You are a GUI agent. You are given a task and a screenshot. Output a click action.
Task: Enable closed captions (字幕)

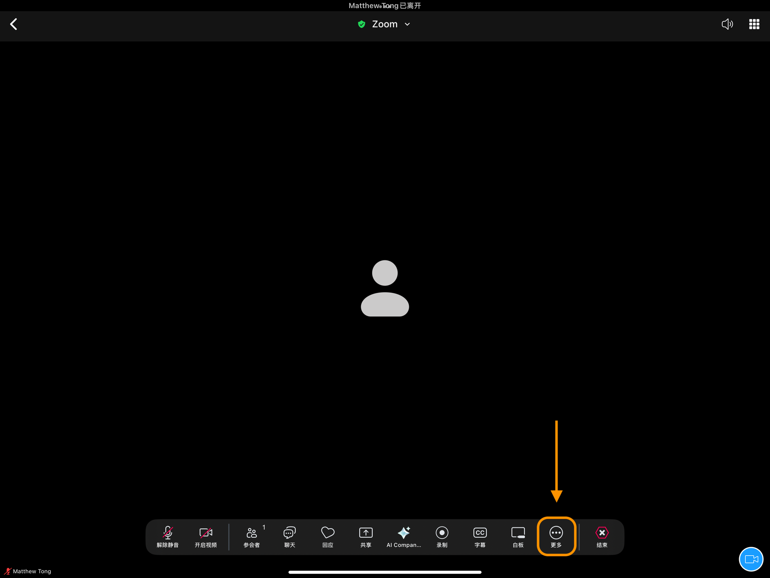tap(480, 536)
